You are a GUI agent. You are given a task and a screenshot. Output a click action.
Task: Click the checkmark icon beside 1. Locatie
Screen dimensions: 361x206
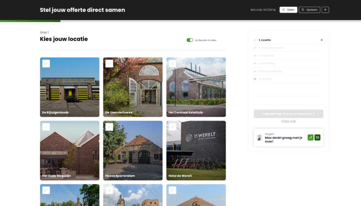[x=255, y=40]
